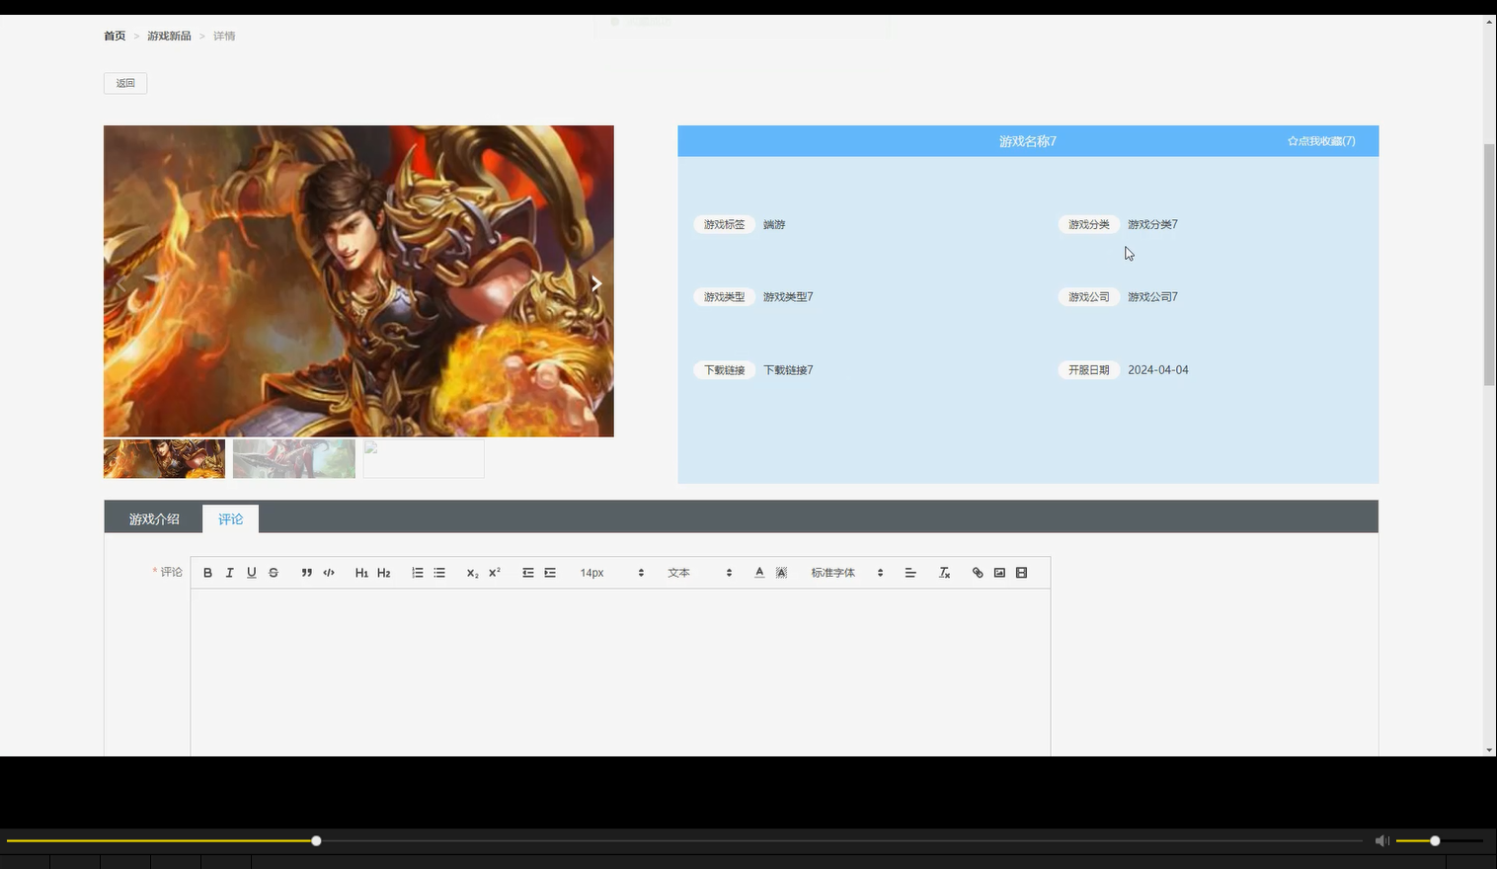Click the 下载链接7 download link text
Viewport: 1497px width, 869px height.
click(x=788, y=370)
